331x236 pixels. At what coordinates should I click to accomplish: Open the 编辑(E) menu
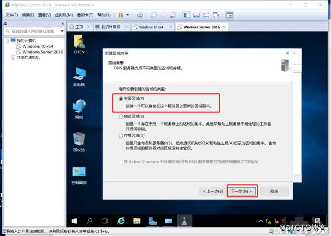(x=28, y=15)
